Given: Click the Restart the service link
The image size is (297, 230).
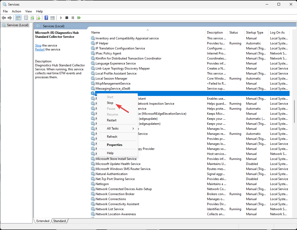Looking at the screenshot, I should click(x=40, y=49).
